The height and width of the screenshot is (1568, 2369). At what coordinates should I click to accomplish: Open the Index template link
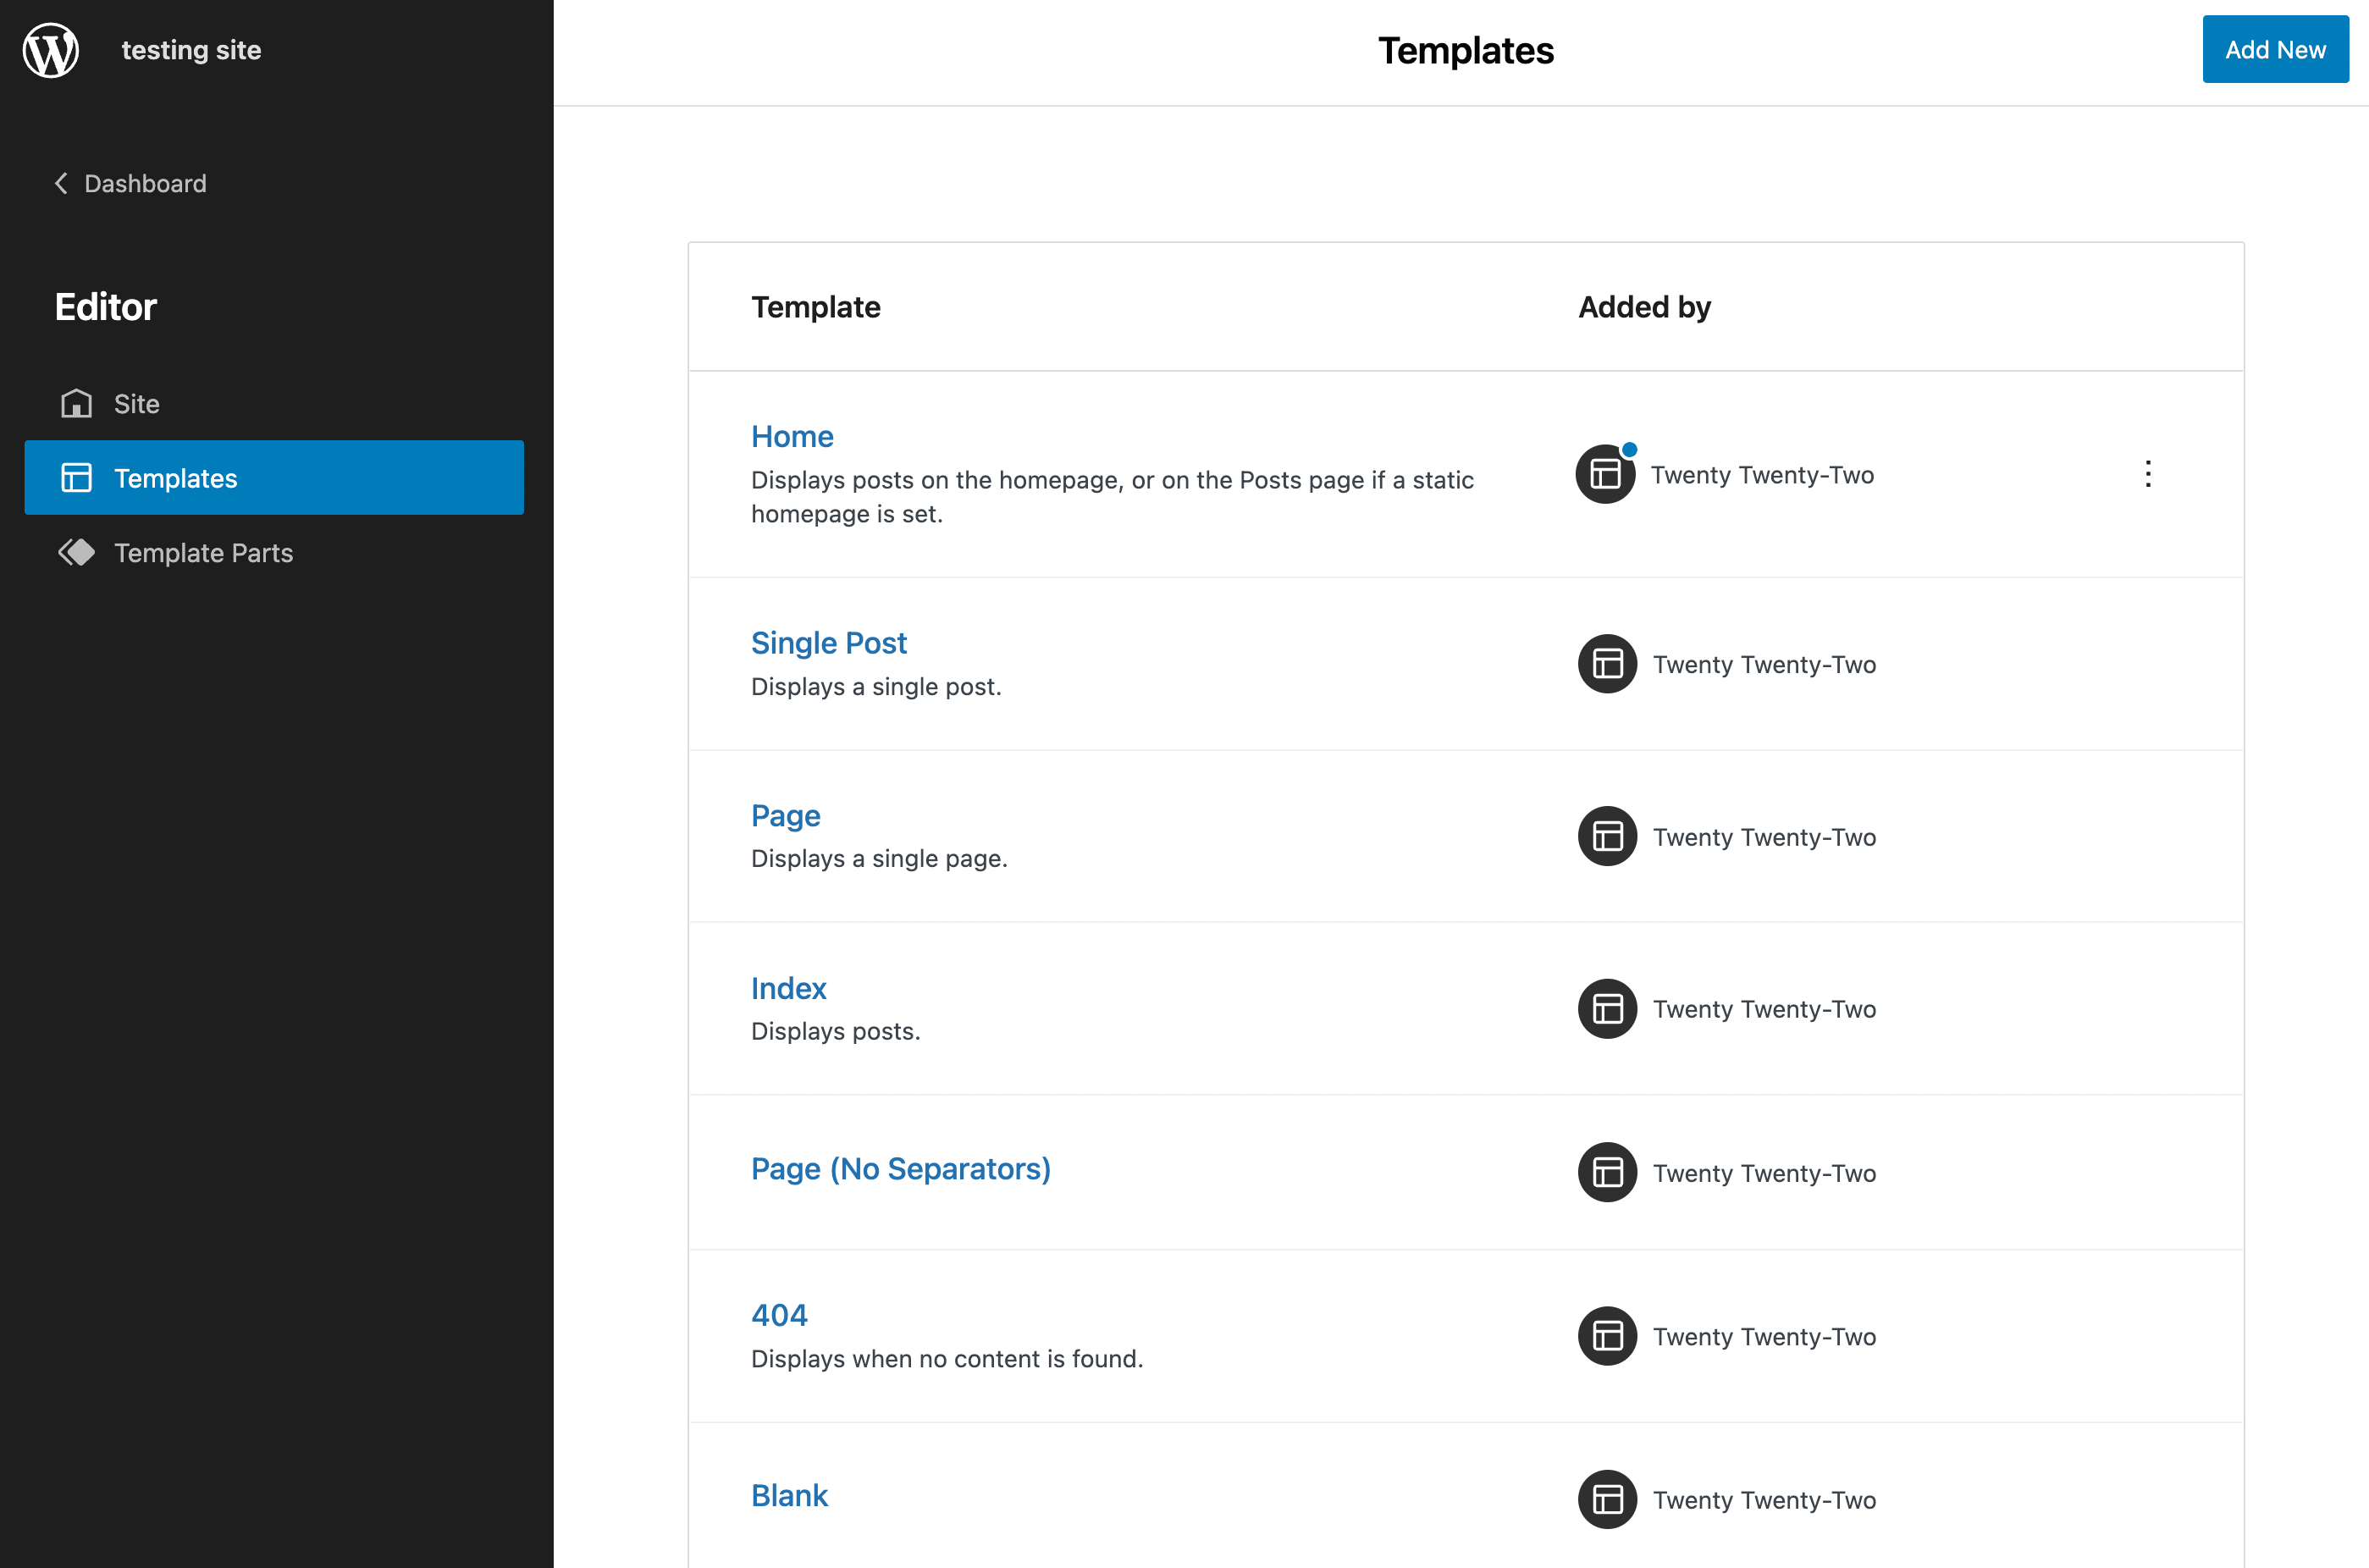788,988
